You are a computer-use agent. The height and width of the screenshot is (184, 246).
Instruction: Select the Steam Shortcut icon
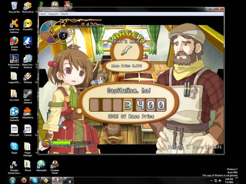coord(28,97)
